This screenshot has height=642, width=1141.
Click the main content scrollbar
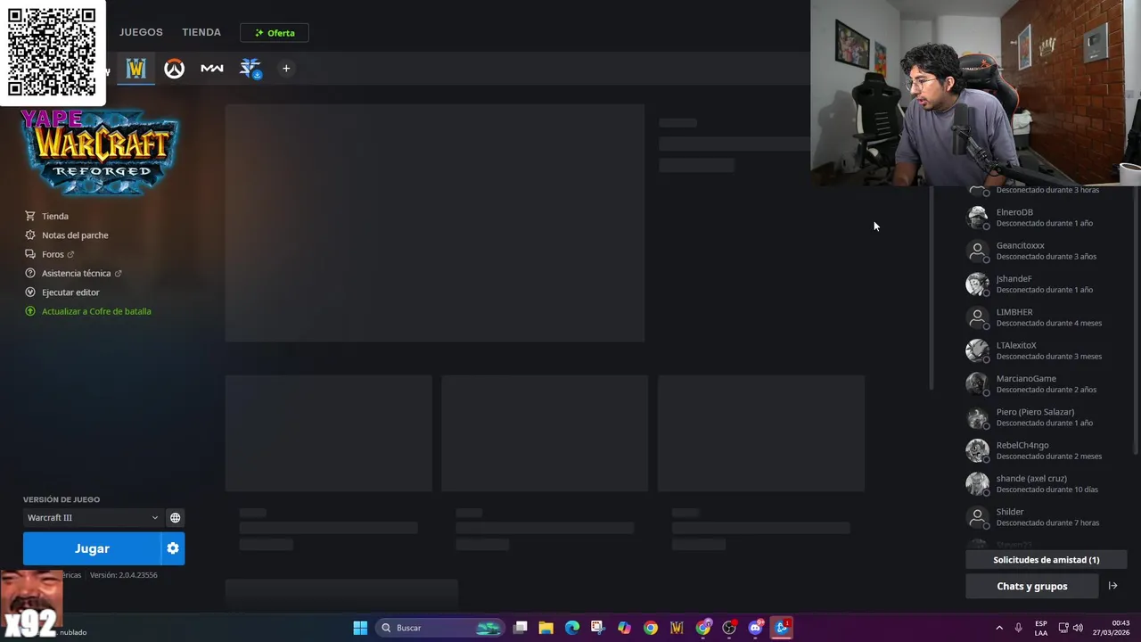click(932, 289)
